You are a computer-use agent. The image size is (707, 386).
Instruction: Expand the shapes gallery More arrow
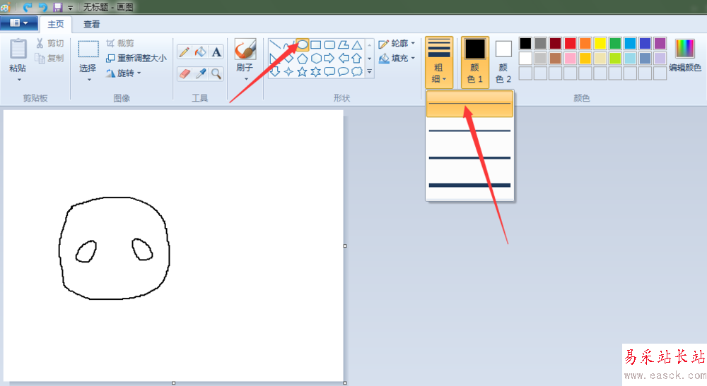[369, 71]
